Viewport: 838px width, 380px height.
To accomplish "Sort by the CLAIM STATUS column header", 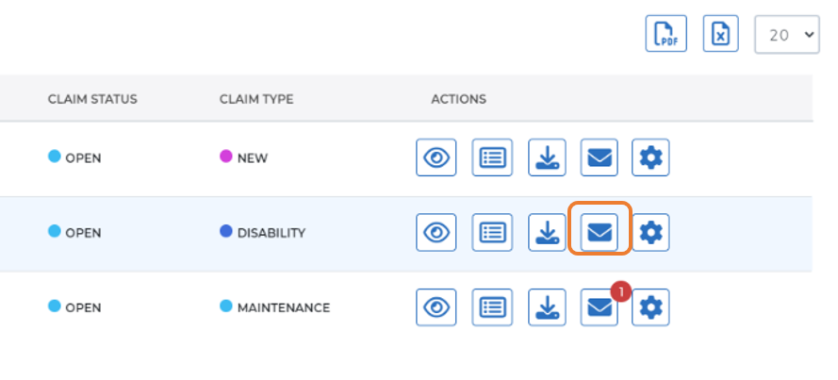I will (x=92, y=99).
